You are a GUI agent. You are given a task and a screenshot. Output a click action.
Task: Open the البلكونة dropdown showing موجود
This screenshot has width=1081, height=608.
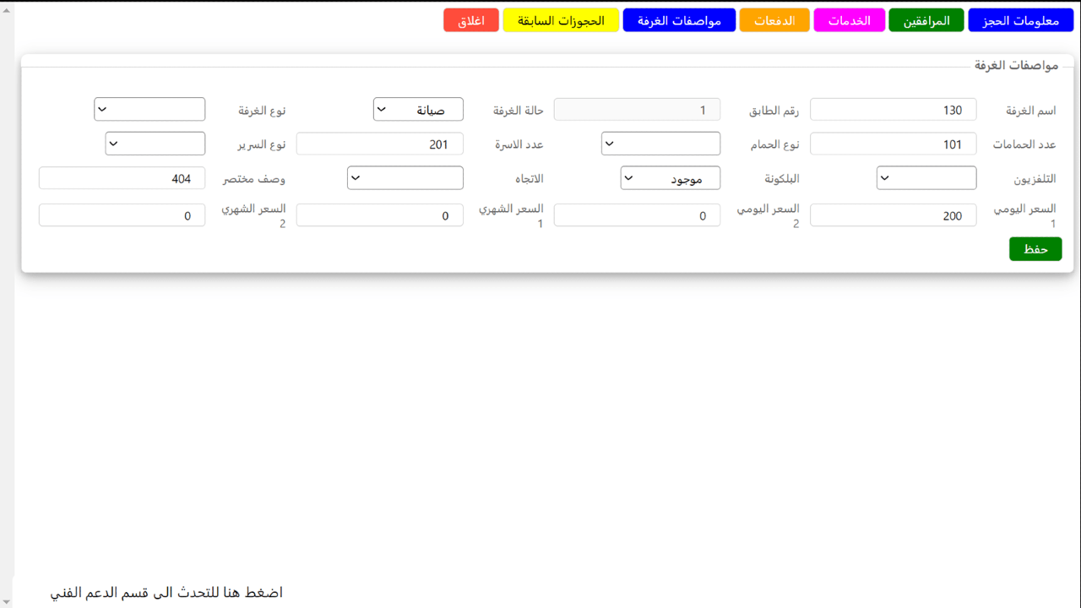coord(670,178)
